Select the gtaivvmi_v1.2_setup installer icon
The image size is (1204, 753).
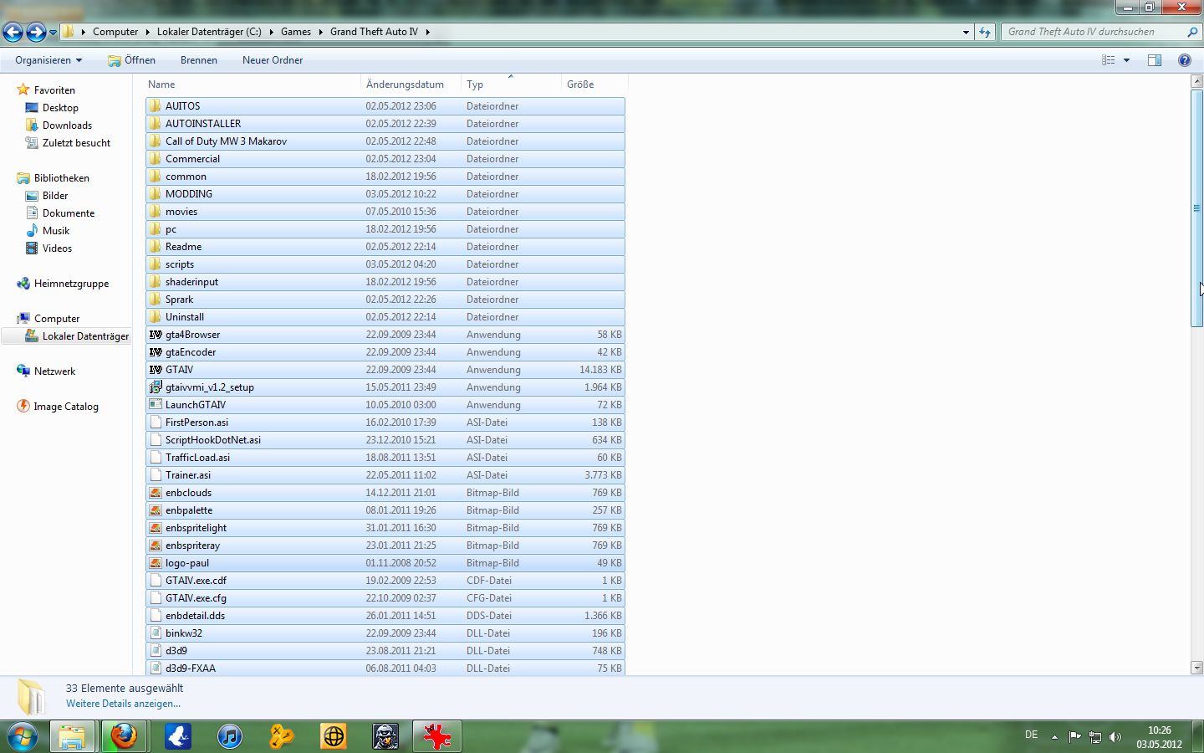coord(156,387)
